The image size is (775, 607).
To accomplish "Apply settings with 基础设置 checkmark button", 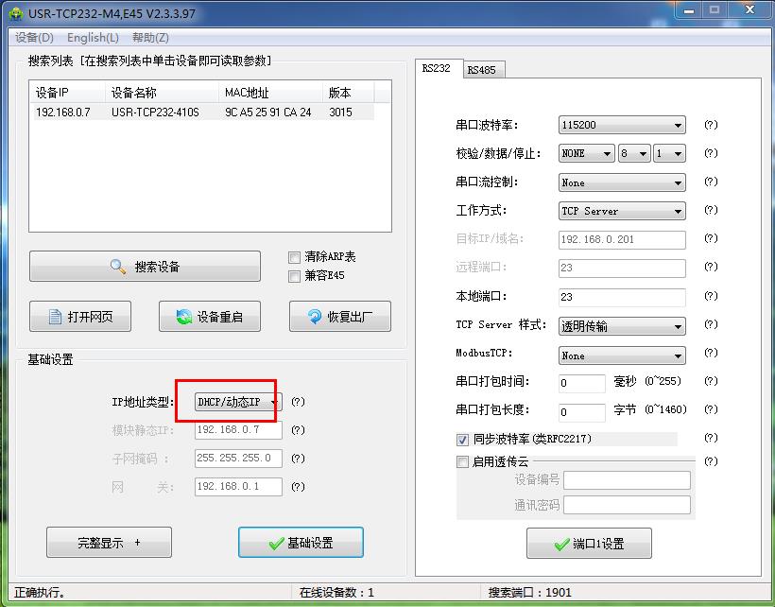I will (301, 543).
